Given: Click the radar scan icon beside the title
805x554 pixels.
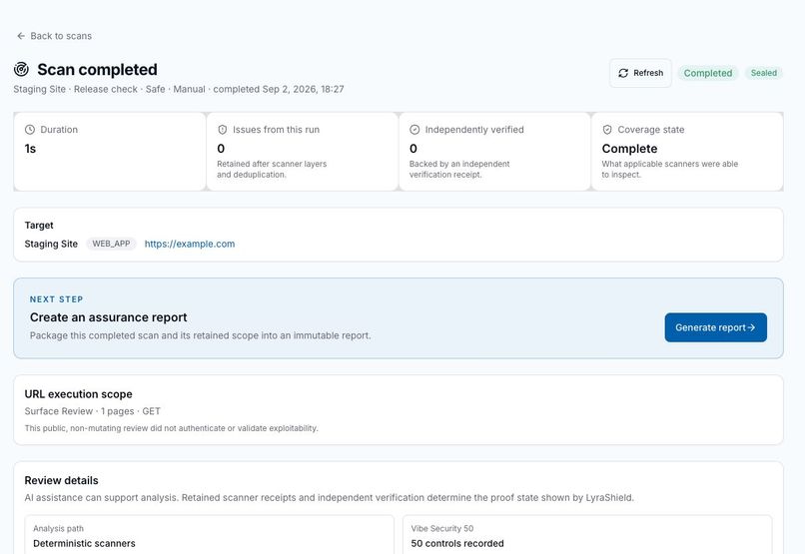Looking at the screenshot, I should pos(22,69).
